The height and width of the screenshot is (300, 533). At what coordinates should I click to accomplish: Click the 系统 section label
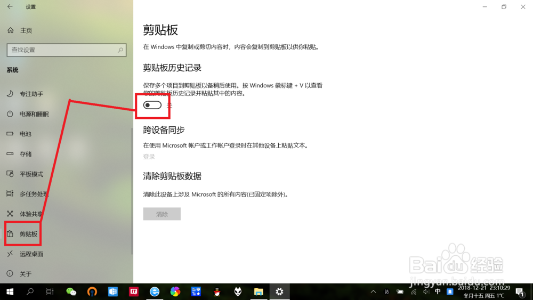point(13,70)
